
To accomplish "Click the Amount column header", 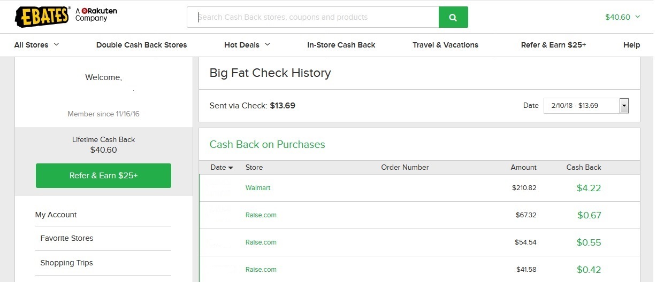I will point(523,167).
